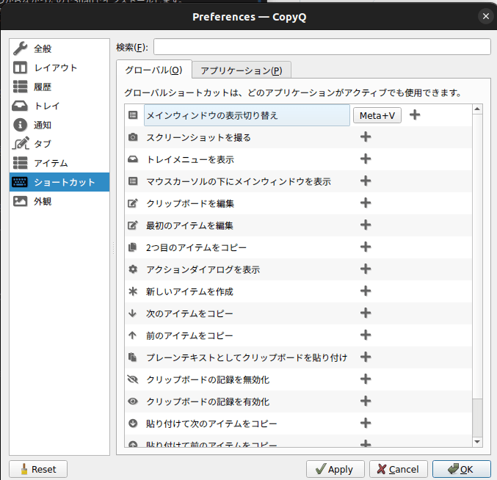This screenshot has height=480, width=497.
Task: Select the 前のアイテムをコピー row text
Action: point(189,335)
